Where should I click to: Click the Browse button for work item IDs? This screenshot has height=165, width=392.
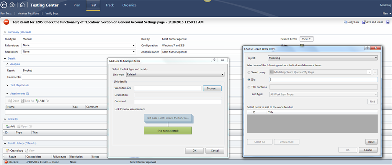tap(212, 88)
